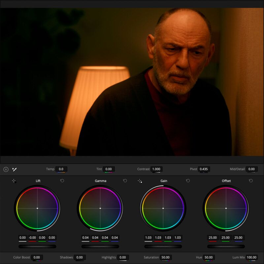Select the Gain red value field
264x264 pixels.
point(158,238)
